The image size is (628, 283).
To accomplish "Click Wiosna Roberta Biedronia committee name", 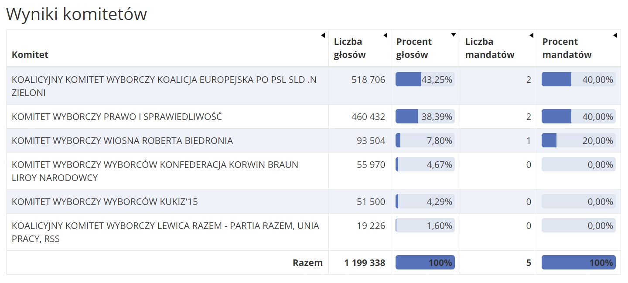I will 122,140.
